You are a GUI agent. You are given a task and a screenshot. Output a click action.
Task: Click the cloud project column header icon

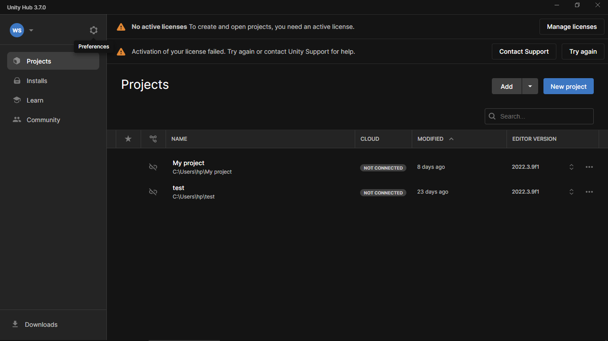(x=153, y=139)
